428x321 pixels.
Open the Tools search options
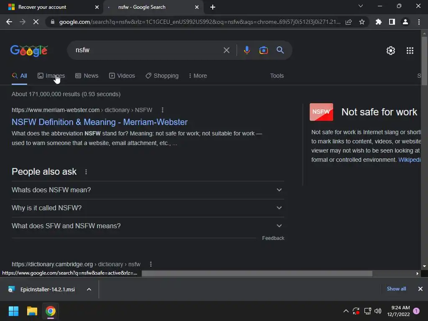pyautogui.click(x=277, y=76)
